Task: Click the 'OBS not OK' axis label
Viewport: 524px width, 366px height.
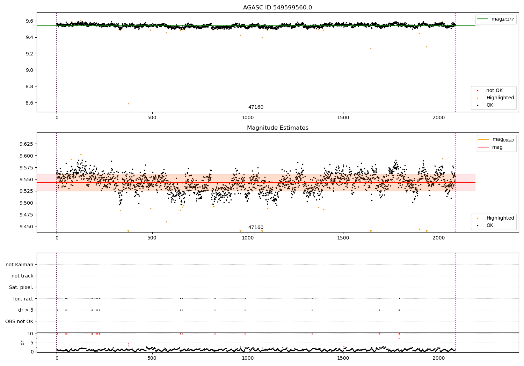Action: [x=19, y=321]
